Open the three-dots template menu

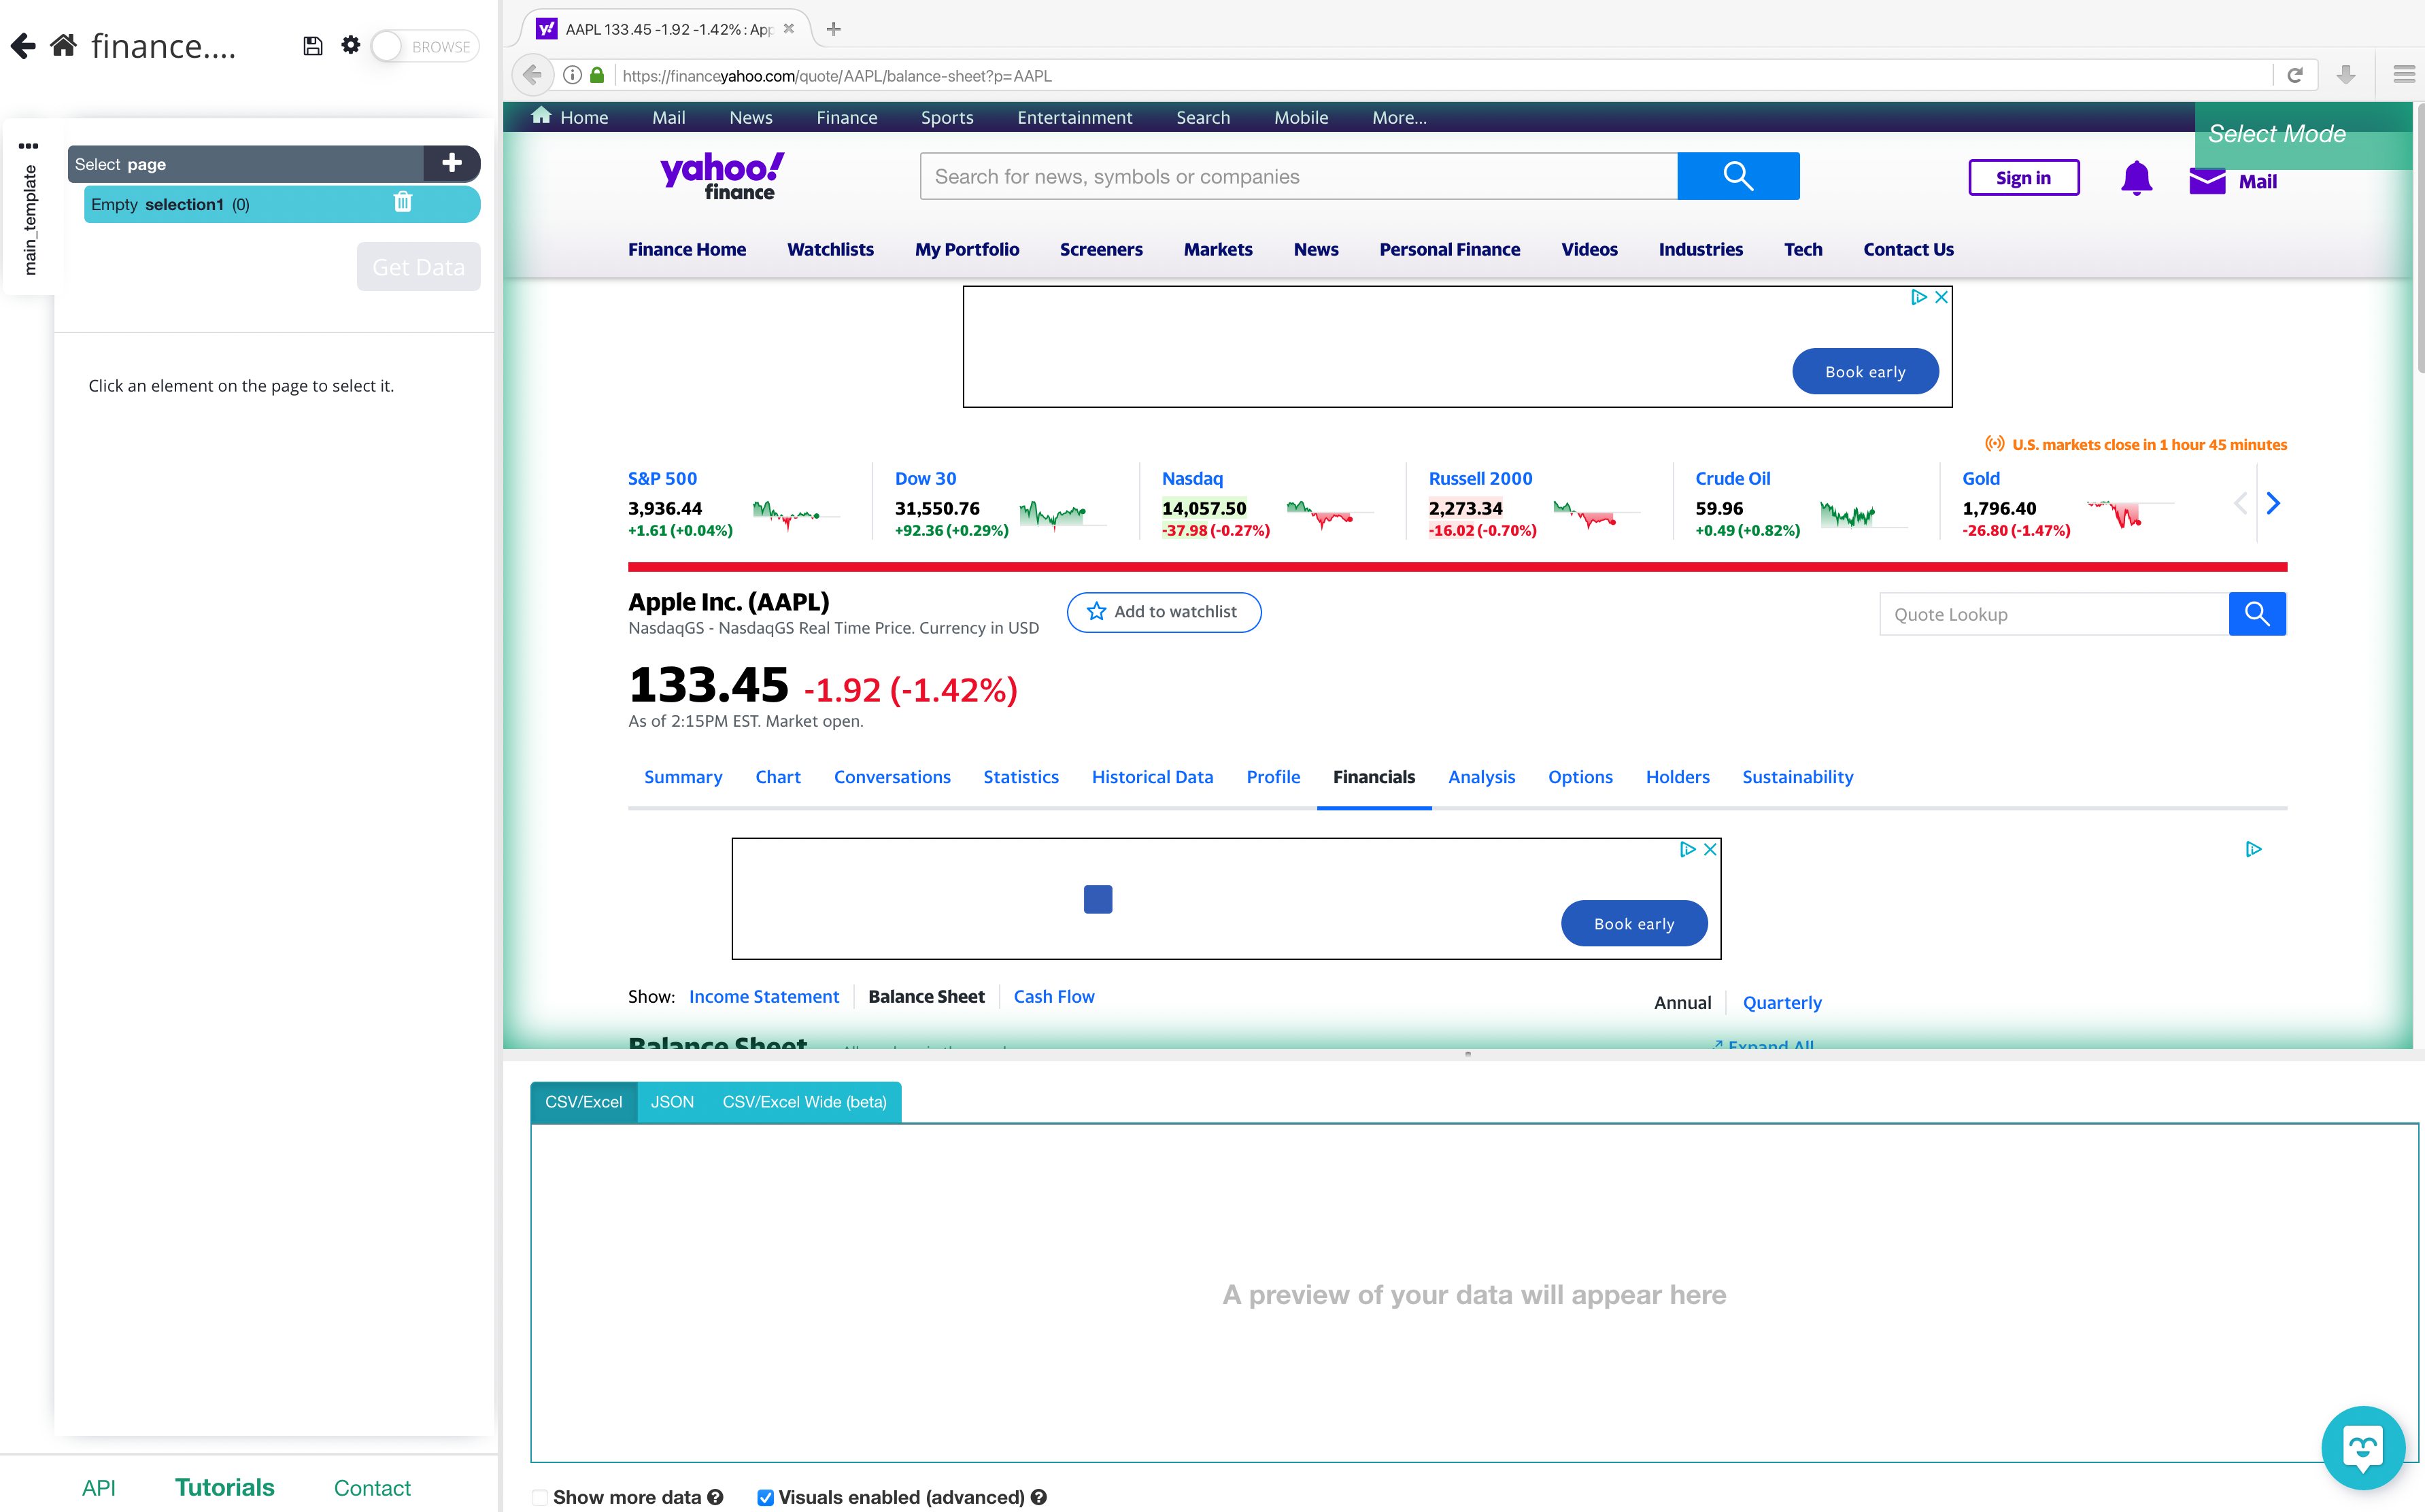(x=28, y=146)
